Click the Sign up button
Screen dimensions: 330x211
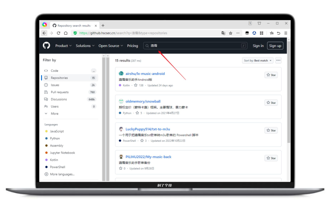tap(275, 46)
